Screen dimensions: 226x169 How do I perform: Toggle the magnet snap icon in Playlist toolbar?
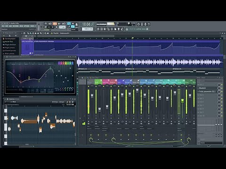24,33
